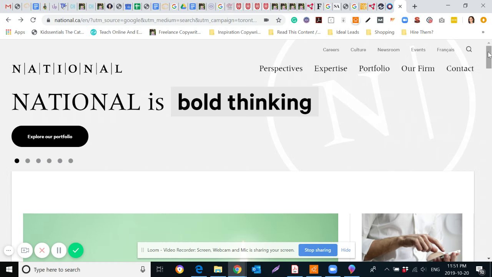Open the green featured article image
The height and width of the screenshot is (277, 492).
[x=181, y=237]
